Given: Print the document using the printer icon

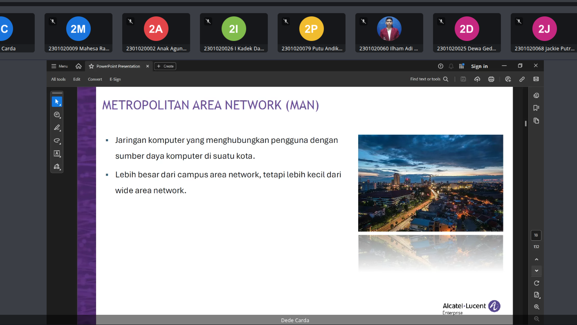Looking at the screenshot, I should click(x=491, y=79).
